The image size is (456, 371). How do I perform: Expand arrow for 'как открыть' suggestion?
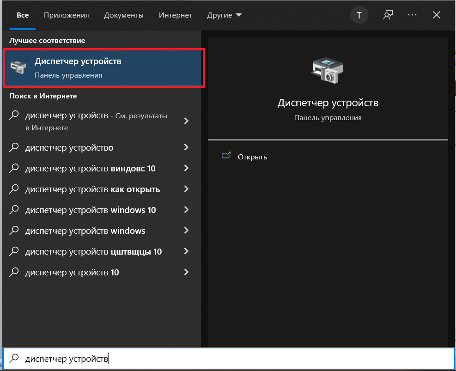[x=186, y=189]
